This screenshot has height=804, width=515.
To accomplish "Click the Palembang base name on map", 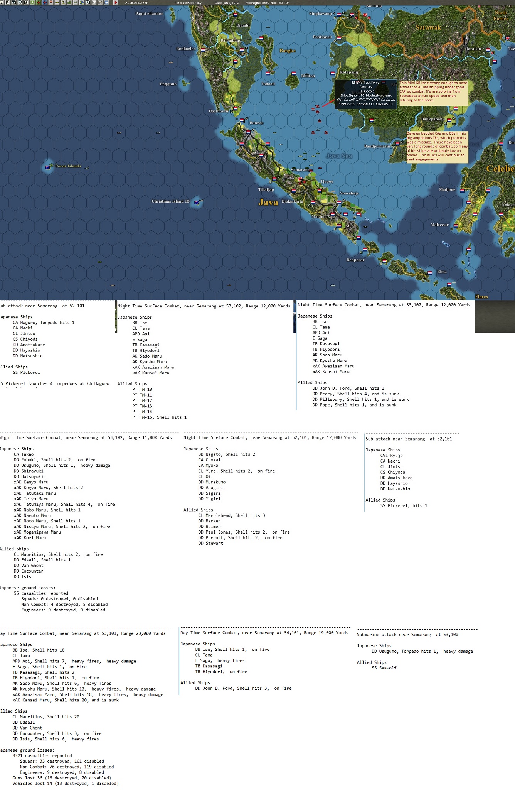I will click(231, 41).
